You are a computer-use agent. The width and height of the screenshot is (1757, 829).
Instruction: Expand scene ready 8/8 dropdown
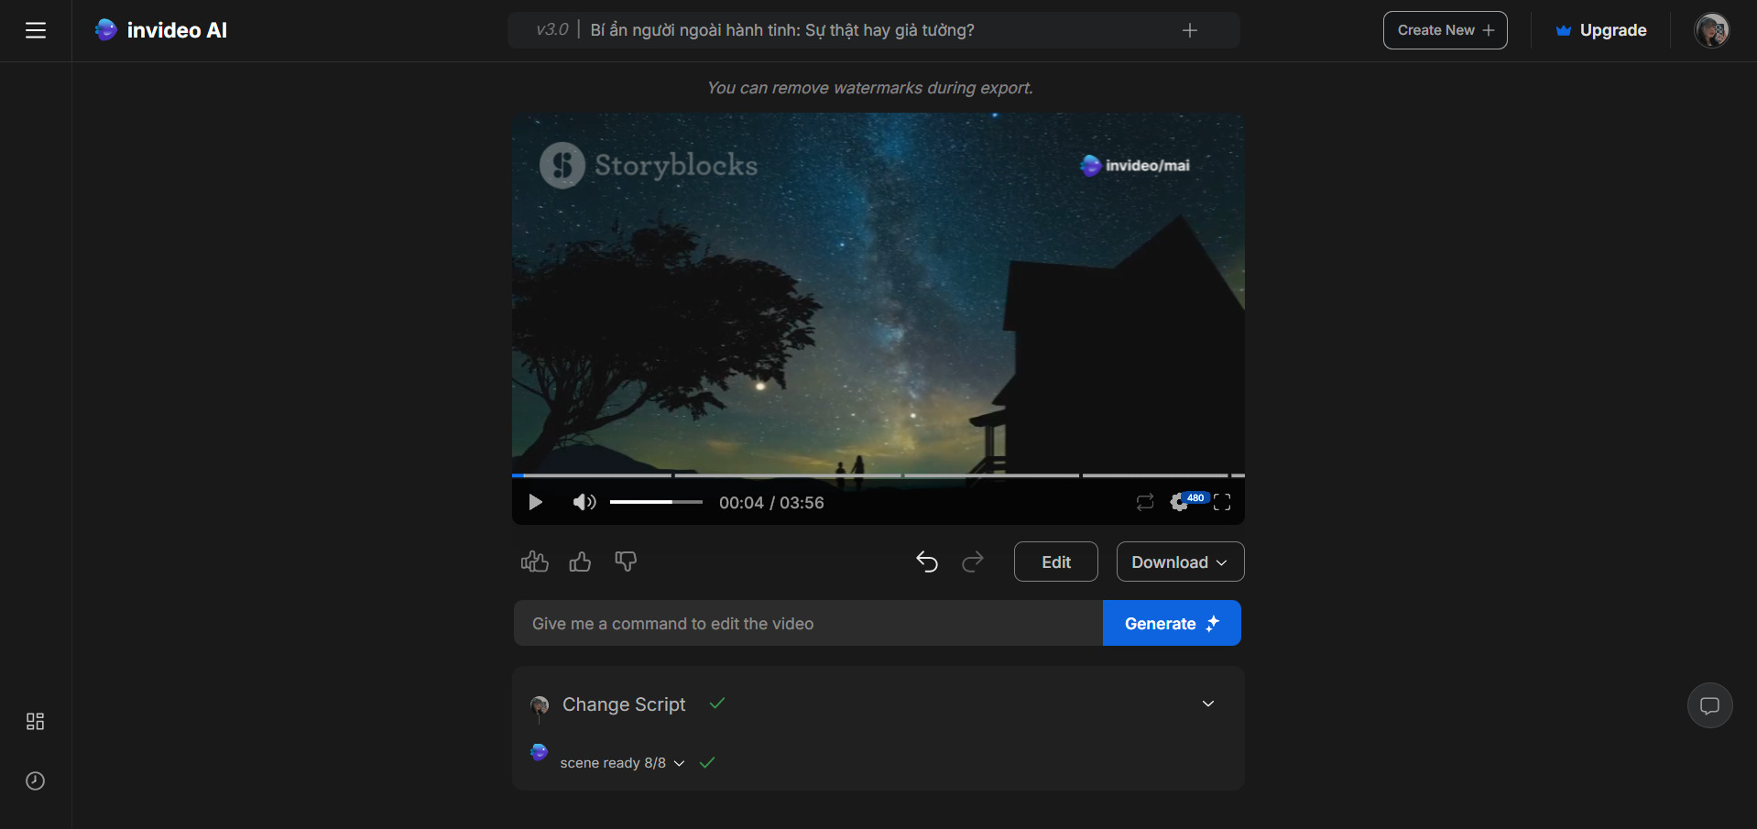[679, 763]
